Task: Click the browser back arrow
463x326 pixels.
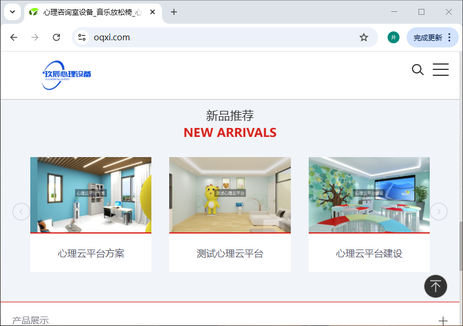Action: (14, 37)
